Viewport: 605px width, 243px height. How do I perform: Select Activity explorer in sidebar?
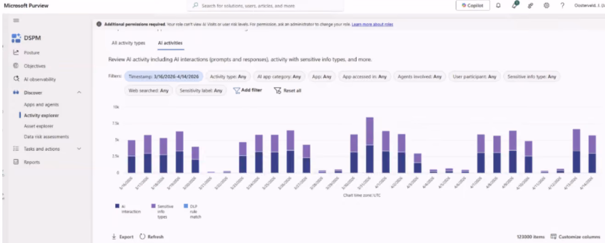(x=41, y=115)
